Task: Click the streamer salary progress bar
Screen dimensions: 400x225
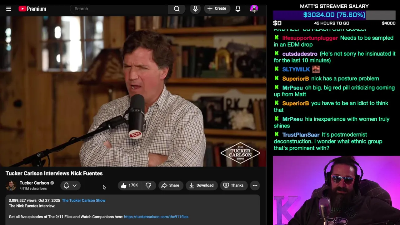Action: point(334,15)
